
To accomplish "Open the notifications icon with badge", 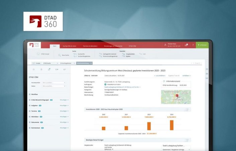I will point(186,45).
